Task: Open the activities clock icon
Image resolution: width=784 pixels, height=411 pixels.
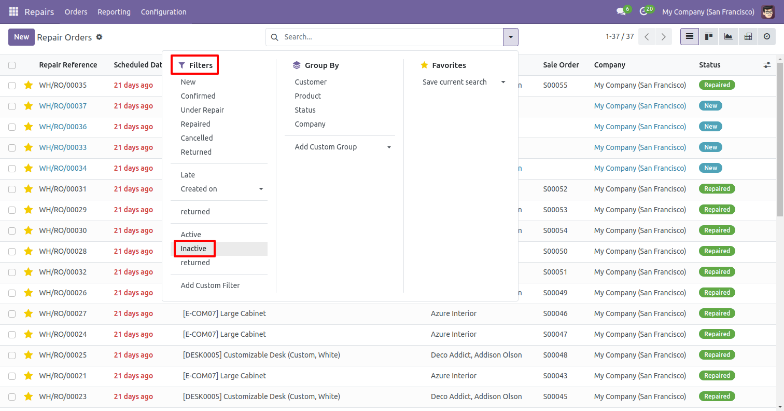Action: tap(643, 11)
